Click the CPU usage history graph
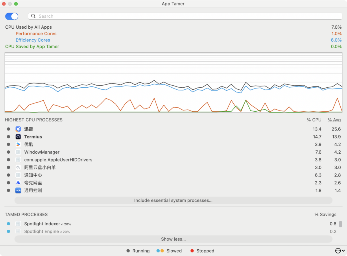 click(x=173, y=82)
